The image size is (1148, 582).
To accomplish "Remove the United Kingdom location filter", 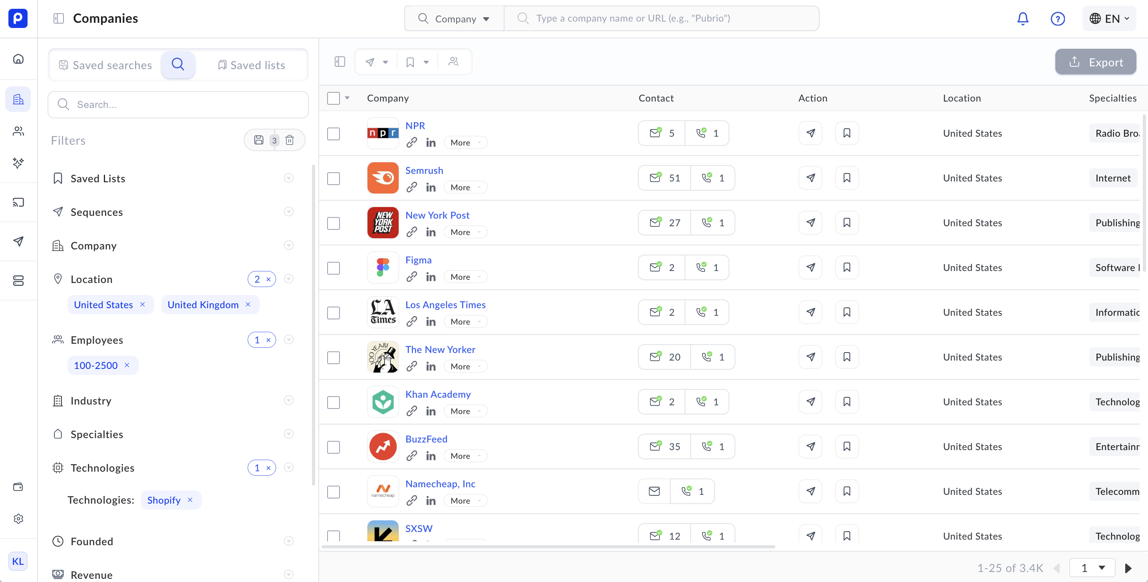I will (x=248, y=304).
